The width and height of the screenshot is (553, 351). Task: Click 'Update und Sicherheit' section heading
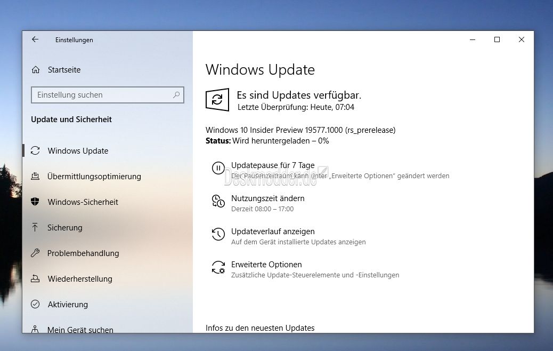71,119
